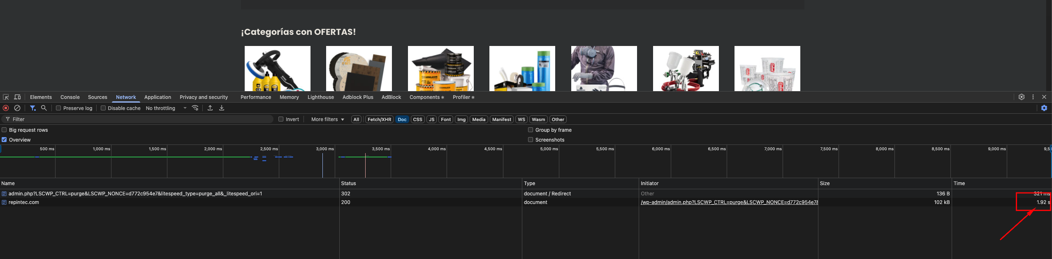This screenshot has width=1052, height=259.
Task: Open the No throttling dropdown
Action: 167,108
